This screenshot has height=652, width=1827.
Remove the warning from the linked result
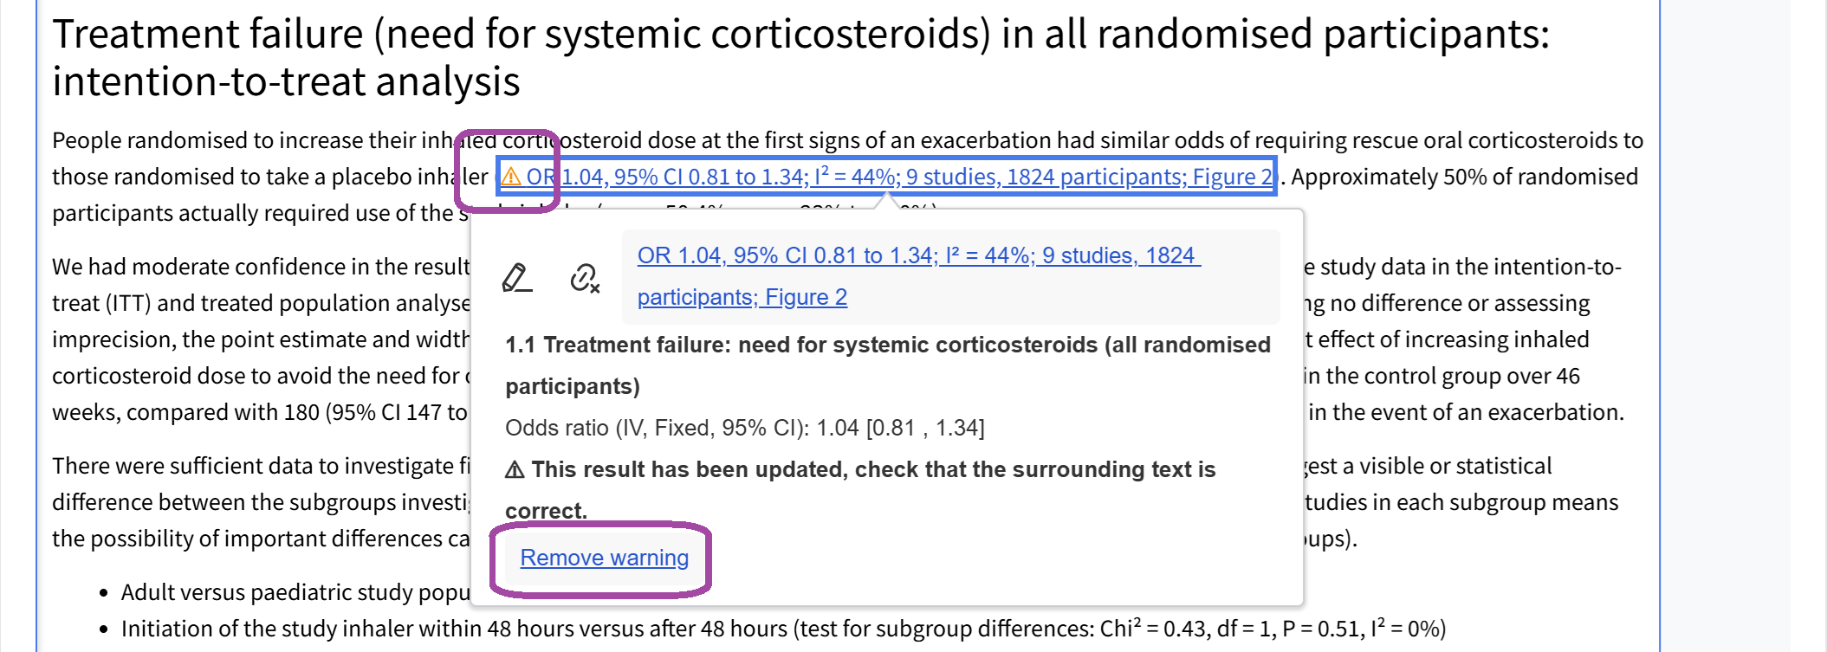click(x=604, y=558)
